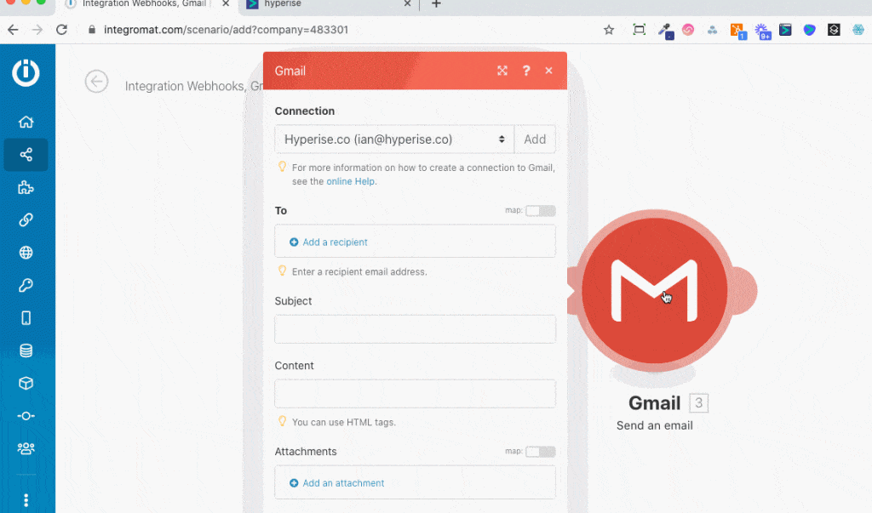Screen dimensions: 872x513
Task: Close the Gmail settings panel
Action: pyautogui.click(x=549, y=71)
